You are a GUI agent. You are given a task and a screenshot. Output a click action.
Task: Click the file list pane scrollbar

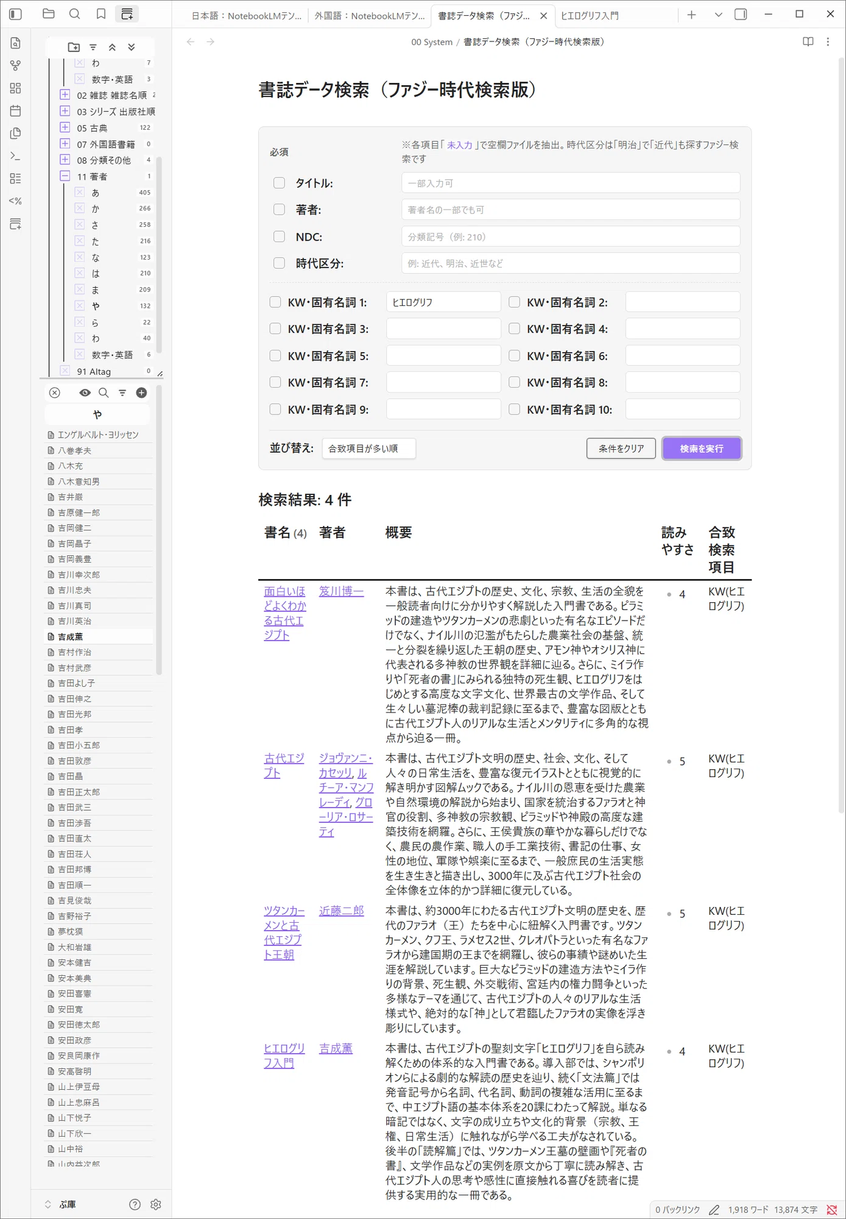tap(159, 530)
